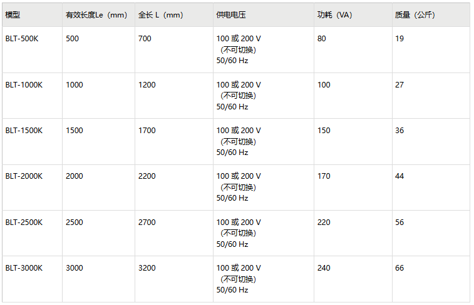Click the 质量 (公斤) column header

point(415,15)
